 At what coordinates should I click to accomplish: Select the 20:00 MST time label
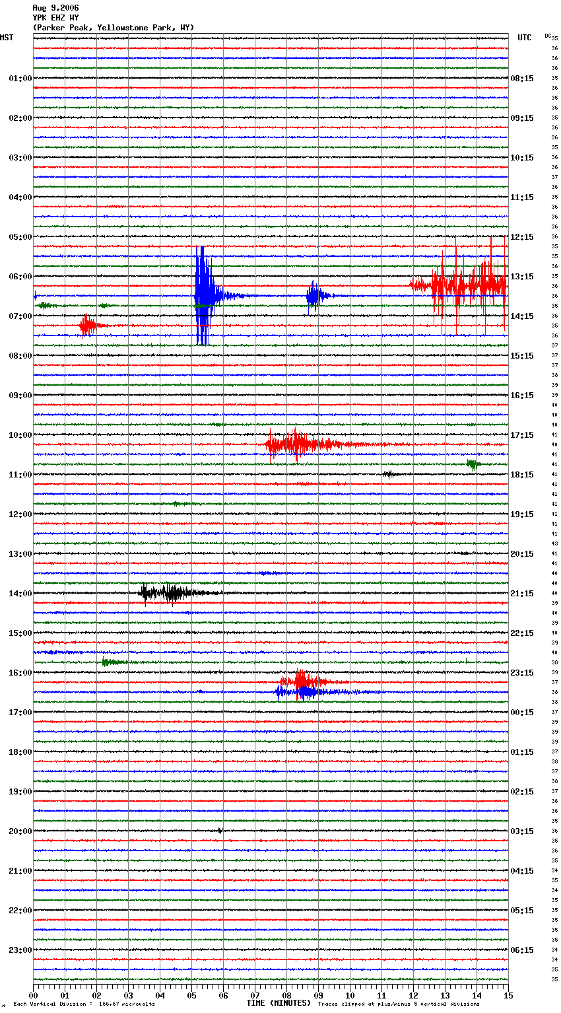(20, 831)
